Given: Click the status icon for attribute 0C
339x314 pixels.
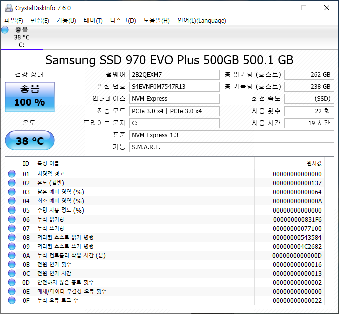Looking at the screenshot, I should [12, 273].
